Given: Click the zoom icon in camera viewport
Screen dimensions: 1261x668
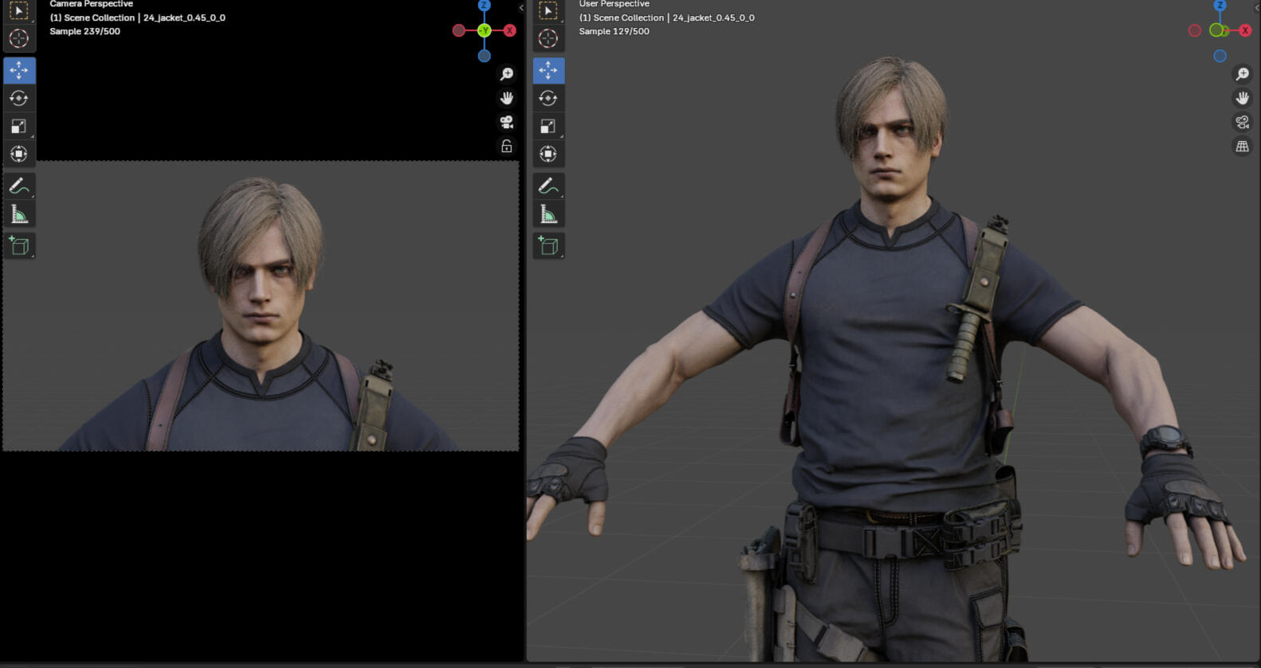Looking at the screenshot, I should tap(506, 74).
